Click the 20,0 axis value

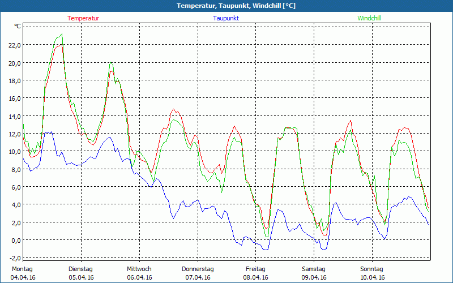[x=15, y=63]
